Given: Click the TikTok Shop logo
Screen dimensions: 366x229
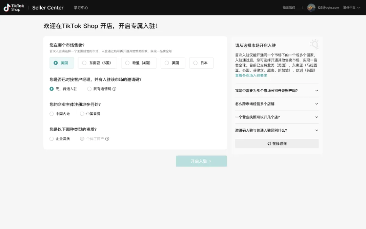Looking at the screenshot, I should pyautogui.click(x=14, y=8).
